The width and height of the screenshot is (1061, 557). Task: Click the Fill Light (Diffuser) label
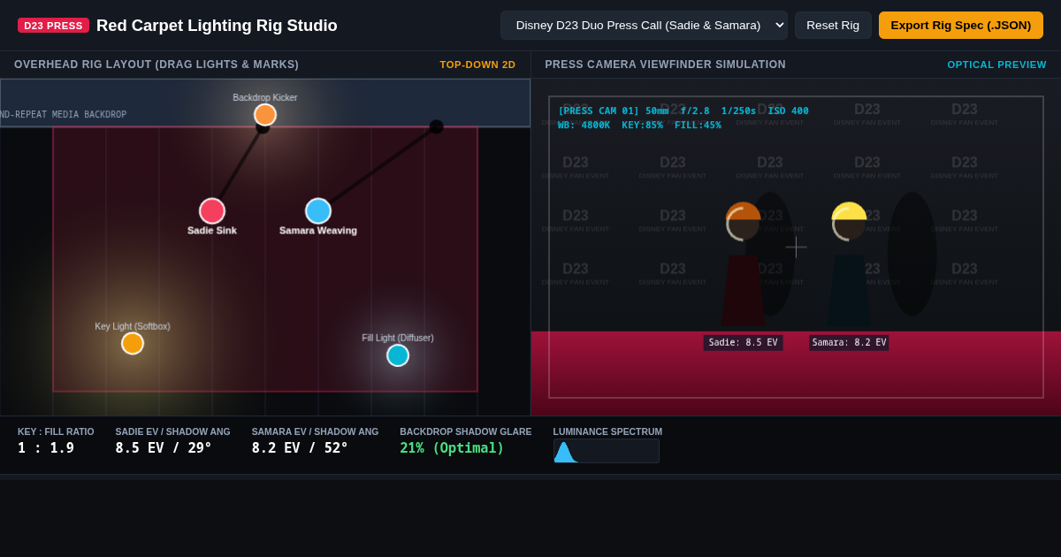point(398,338)
